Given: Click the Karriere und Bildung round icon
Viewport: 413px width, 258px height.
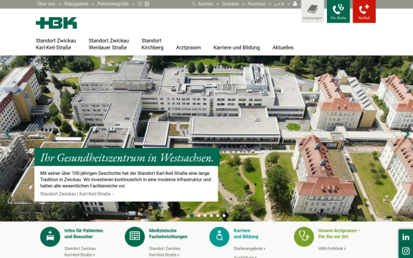Looking at the screenshot, I should 220,237.
